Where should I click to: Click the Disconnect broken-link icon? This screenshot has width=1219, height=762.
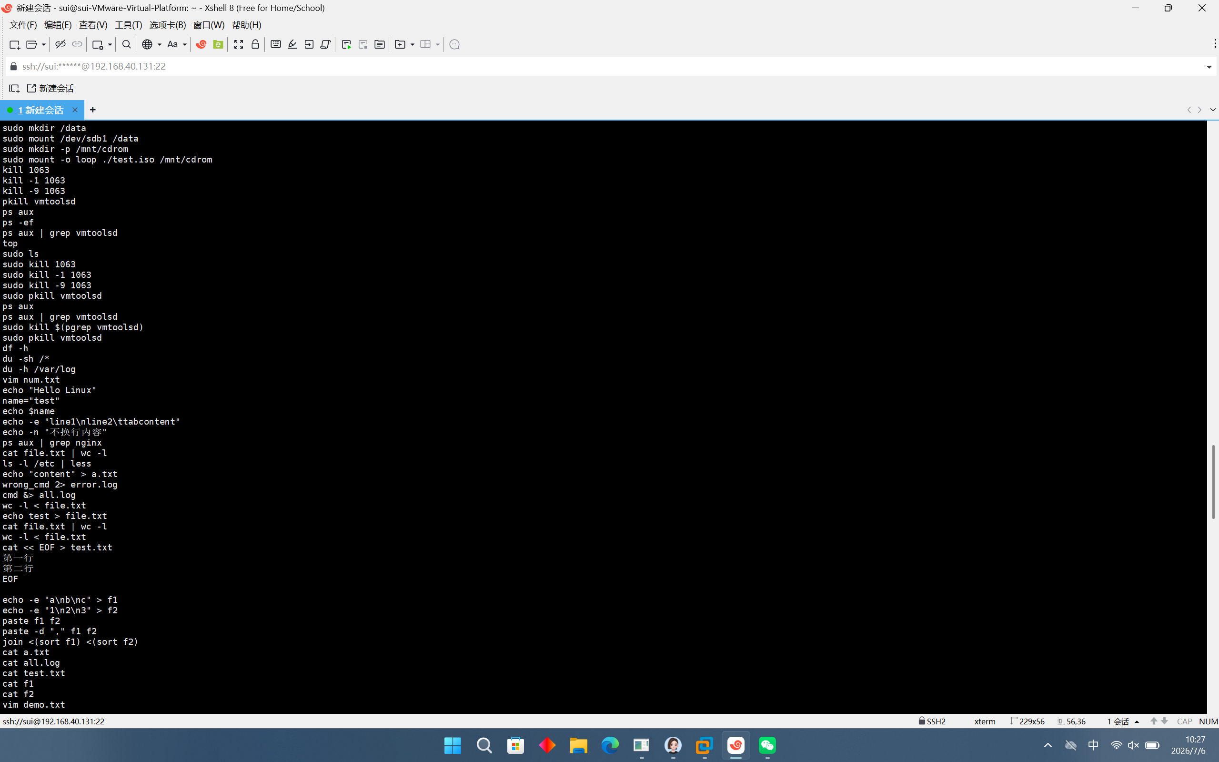pos(60,44)
